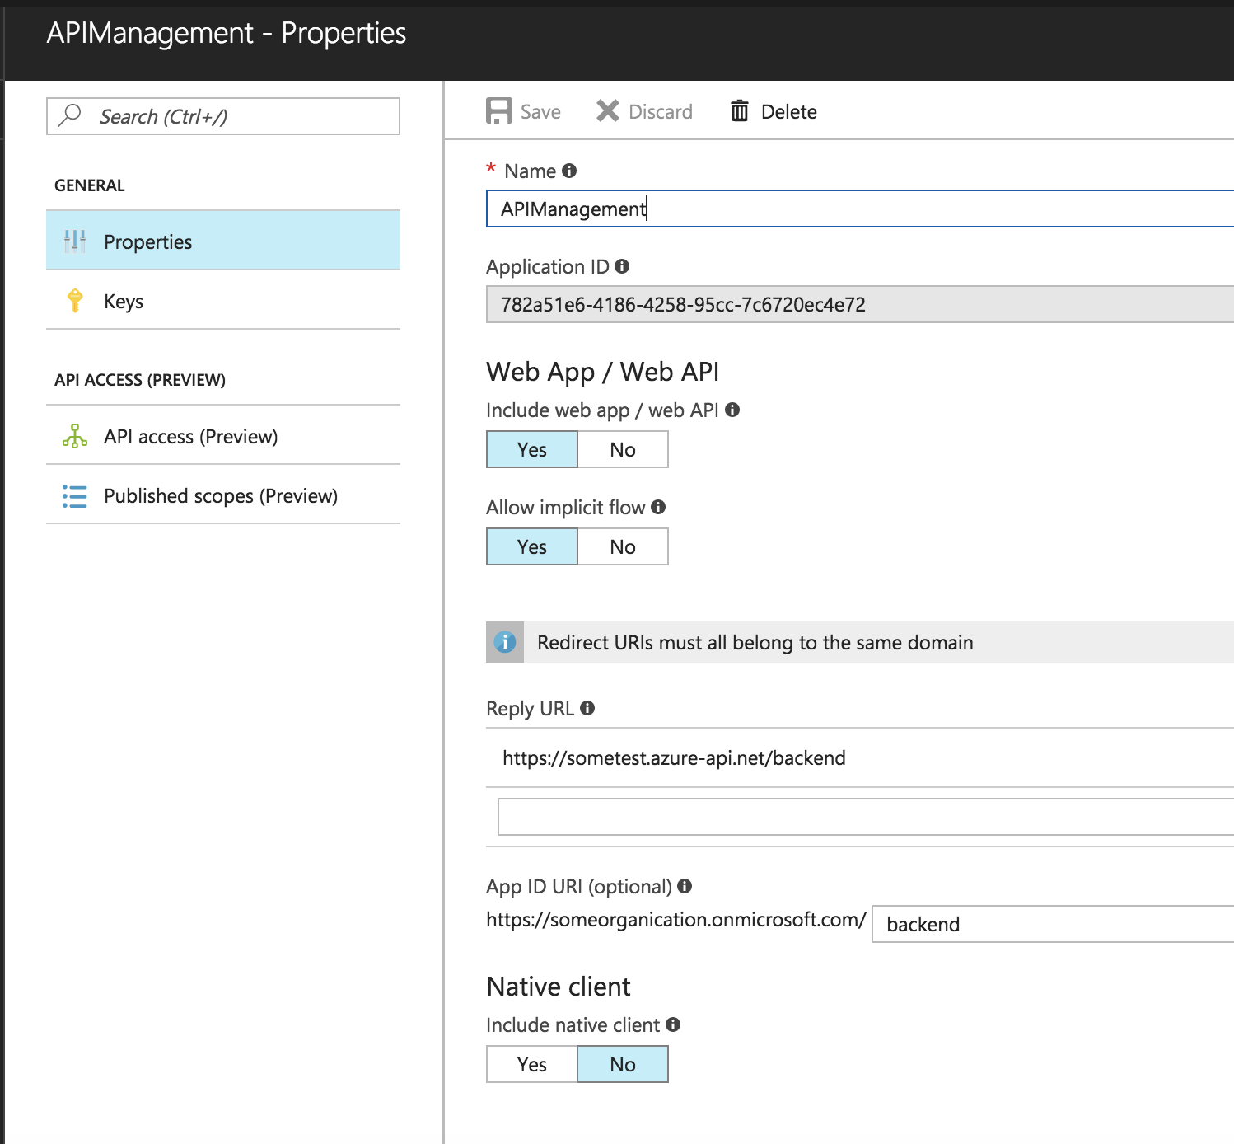Image resolution: width=1234 pixels, height=1144 pixels.
Task: Click the APIManagement - Properties title
Action: pos(227,33)
